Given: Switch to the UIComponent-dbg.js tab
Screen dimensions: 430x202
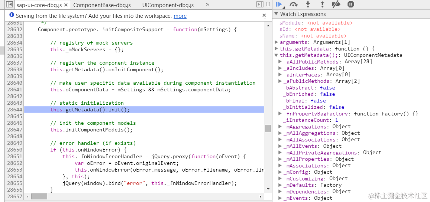Looking at the screenshot, I should [168, 5].
